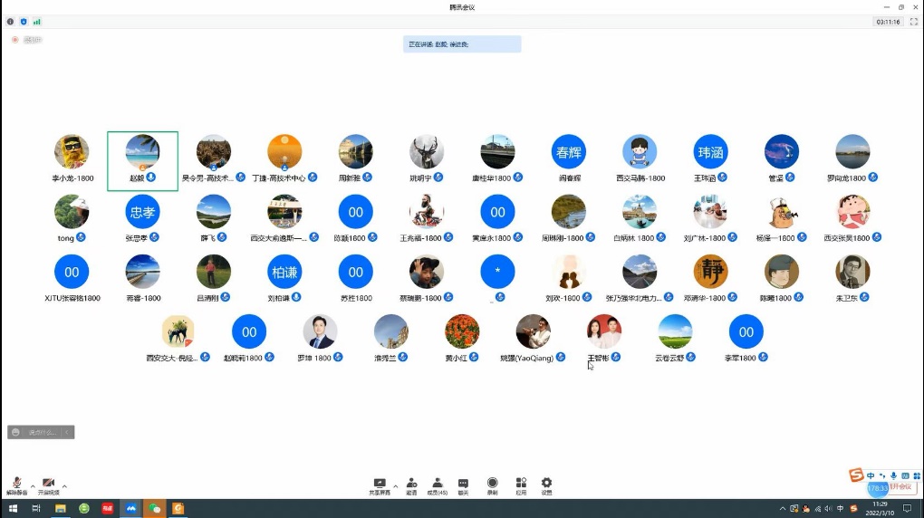Open the Share Screen tool
The image size is (924, 518).
(380, 484)
